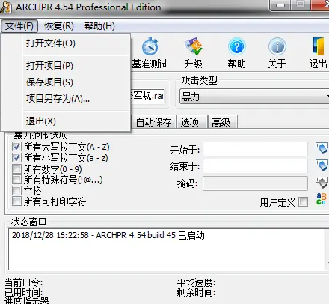
Task: Click the icon beside 开始于 field
Action: point(321,148)
